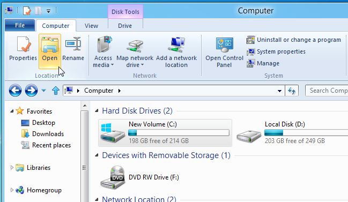Go back with the Back arrow button

click(x=16, y=91)
